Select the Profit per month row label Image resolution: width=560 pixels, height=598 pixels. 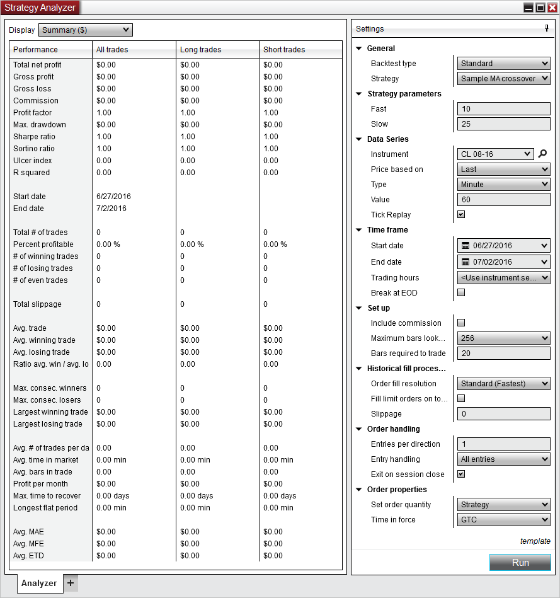click(40, 483)
